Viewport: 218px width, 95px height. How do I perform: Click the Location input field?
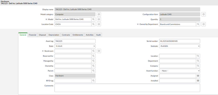point(178,56)
